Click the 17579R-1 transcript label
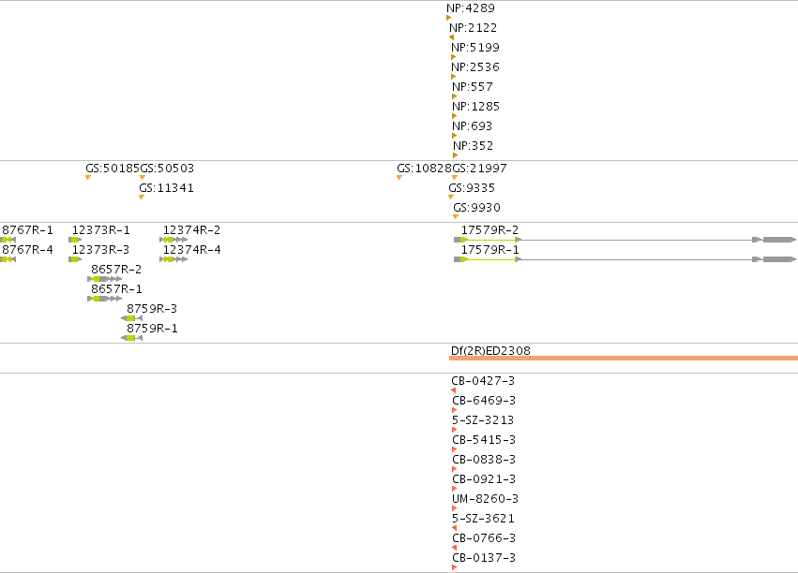 pos(489,250)
